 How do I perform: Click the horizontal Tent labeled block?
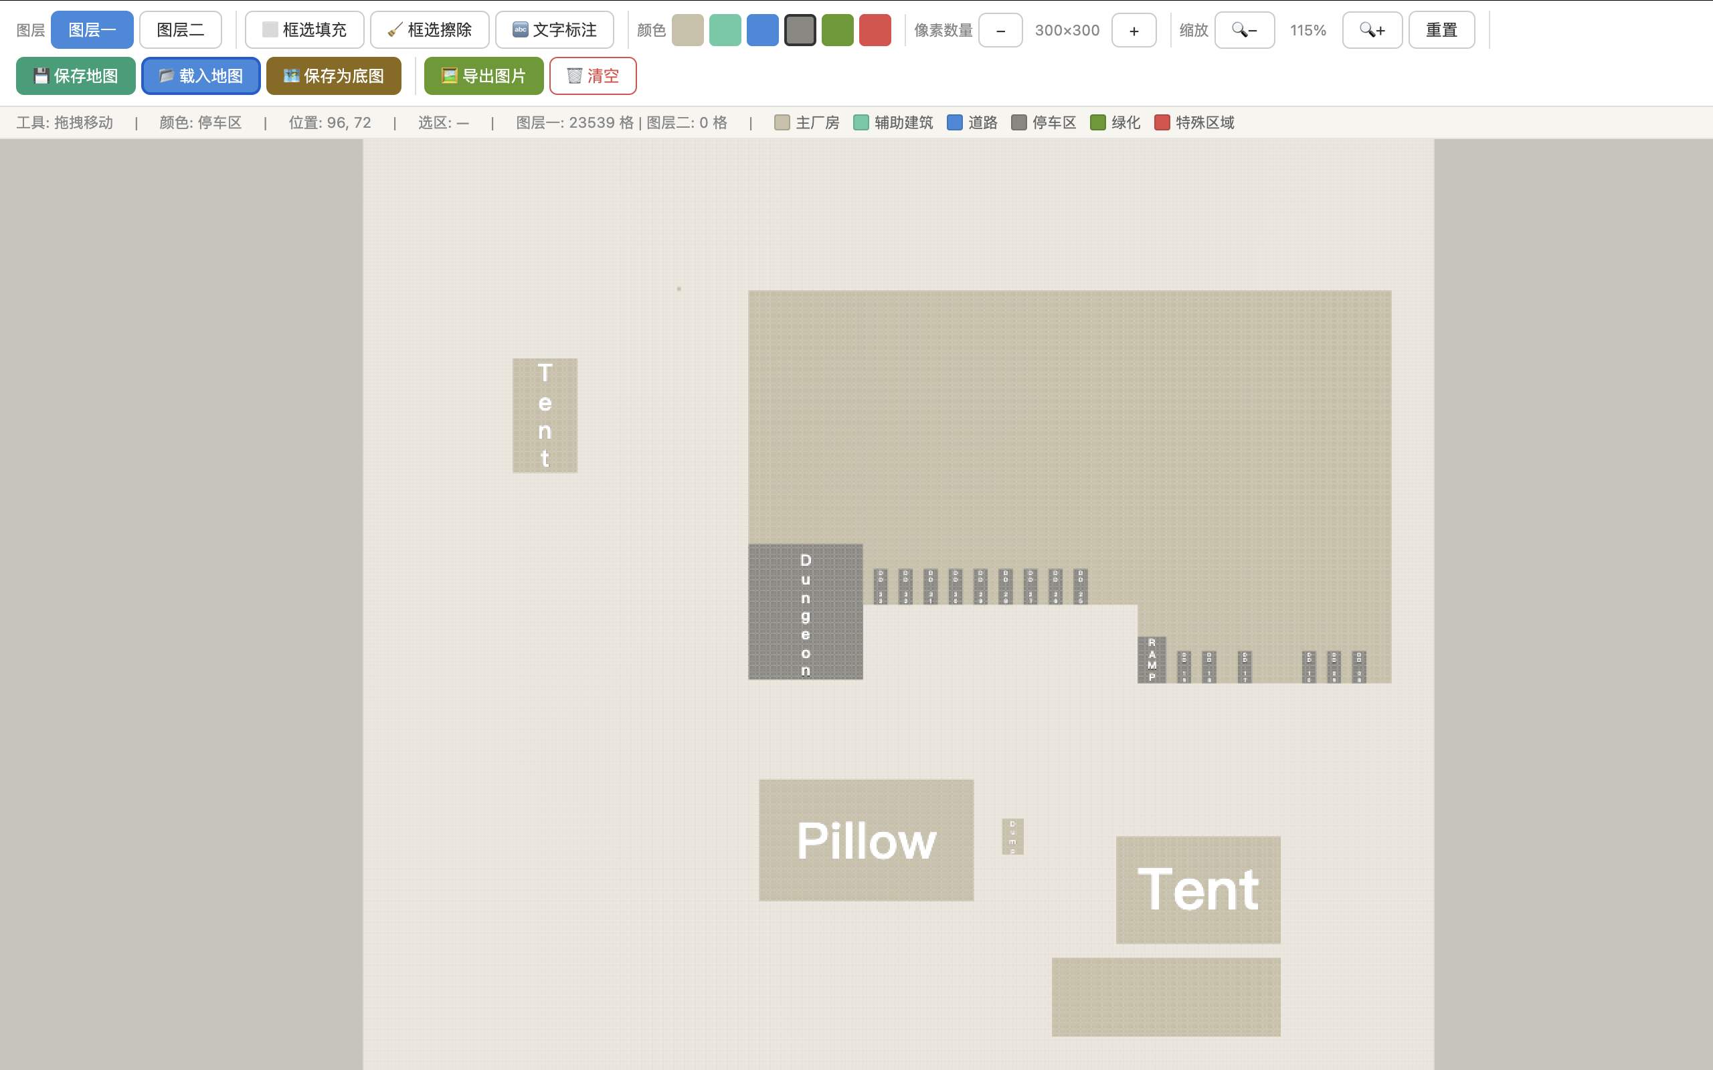pyautogui.click(x=1198, y=889)
